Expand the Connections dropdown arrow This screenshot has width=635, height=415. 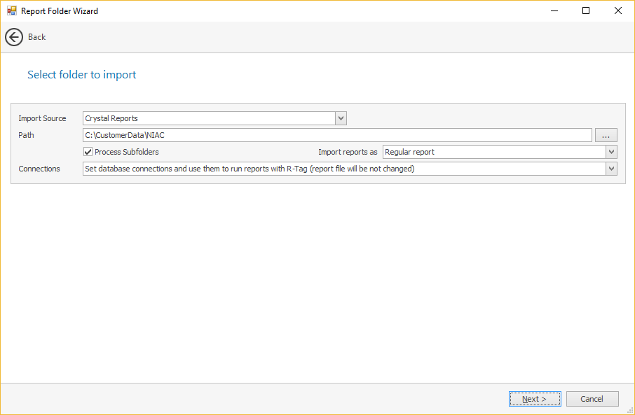[x=611, y=169]
